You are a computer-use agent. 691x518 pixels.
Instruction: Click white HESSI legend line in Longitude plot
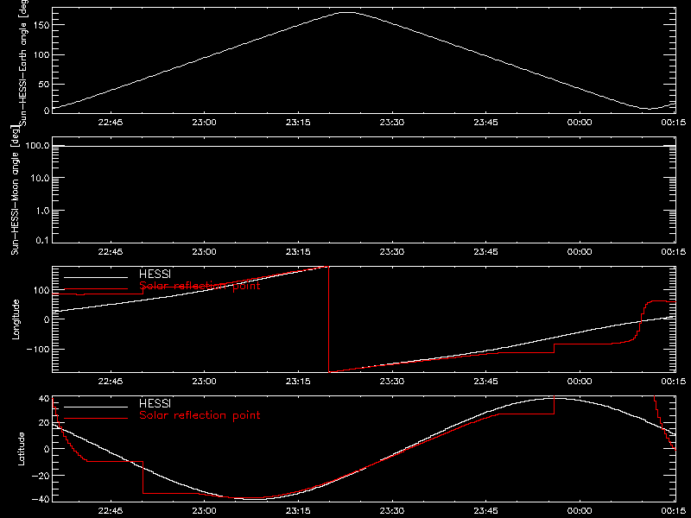click(96, 277)
